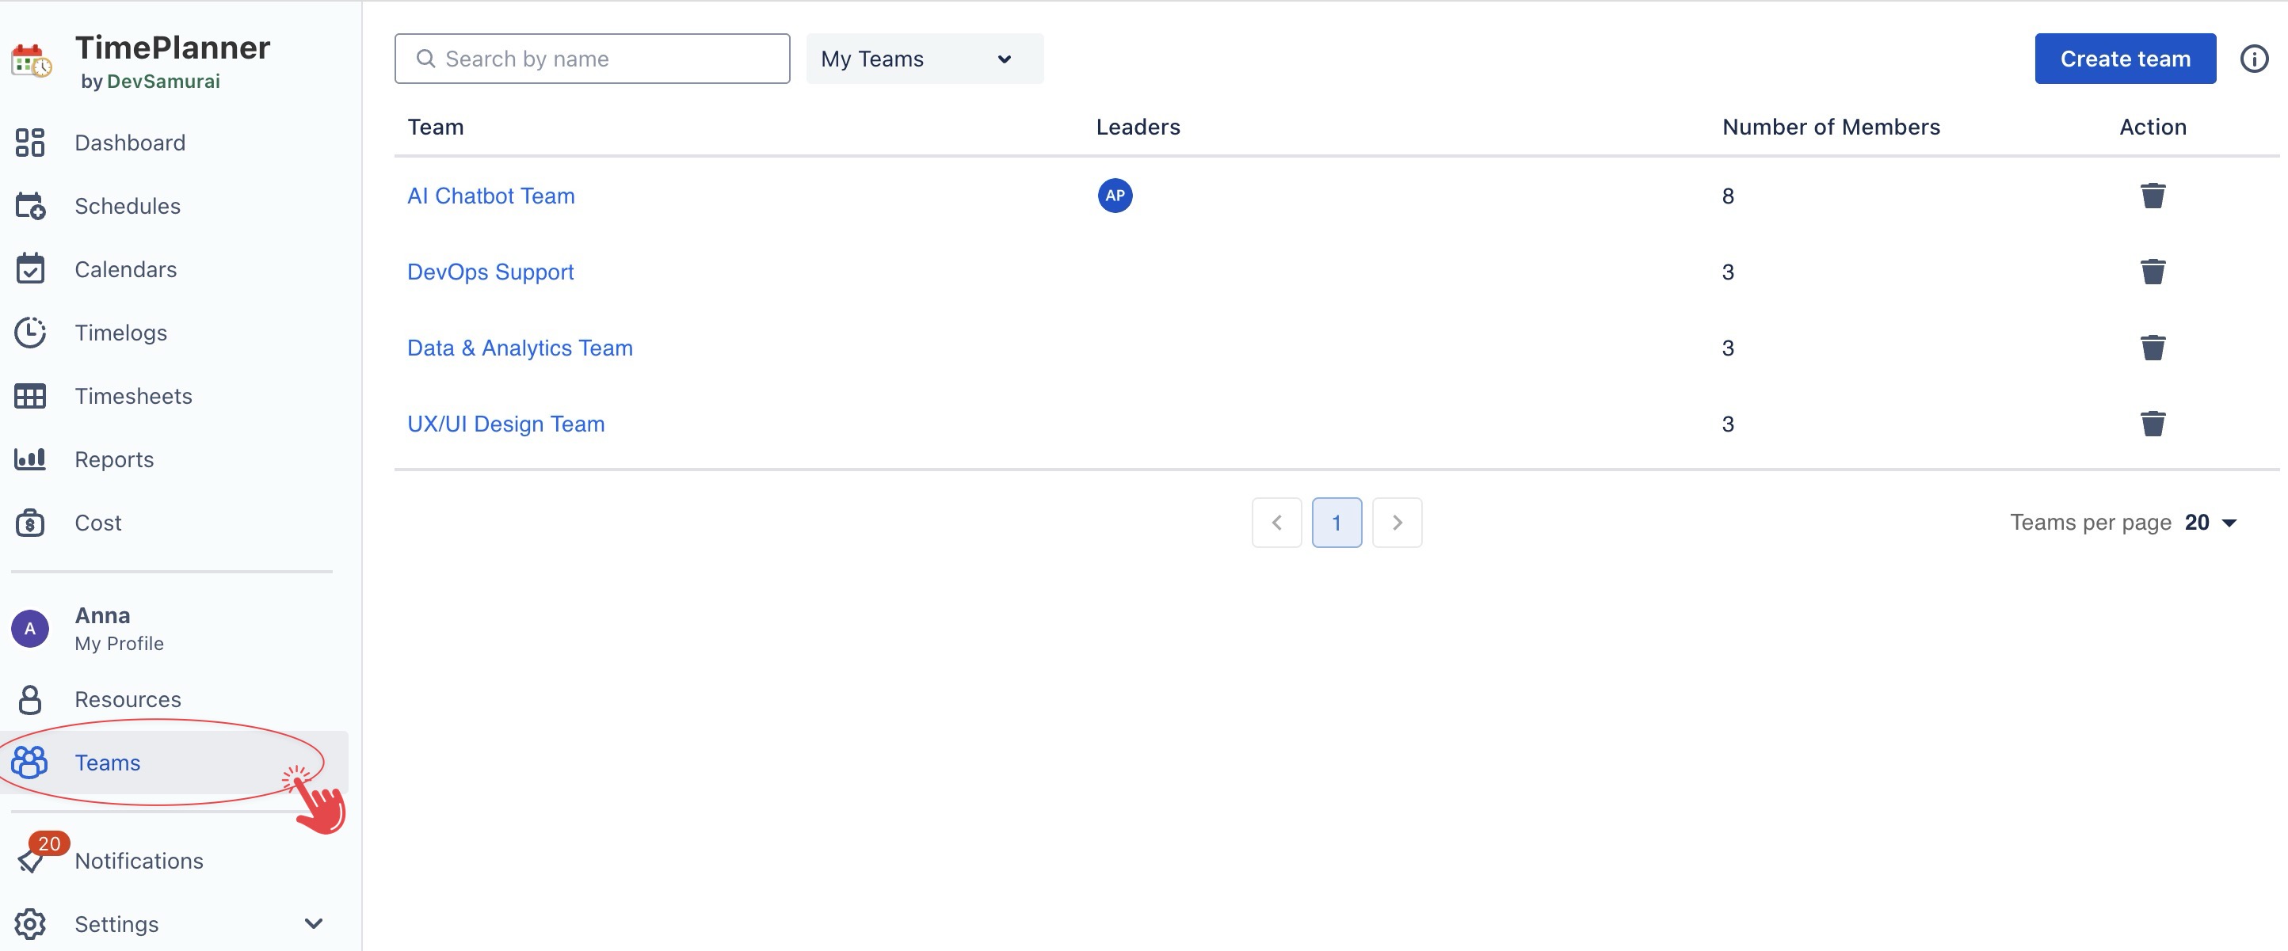The height and width of the screenshot is (951, 2288).
Task: Click the next page arrow in pagination
Action: tap(1396, 522)
